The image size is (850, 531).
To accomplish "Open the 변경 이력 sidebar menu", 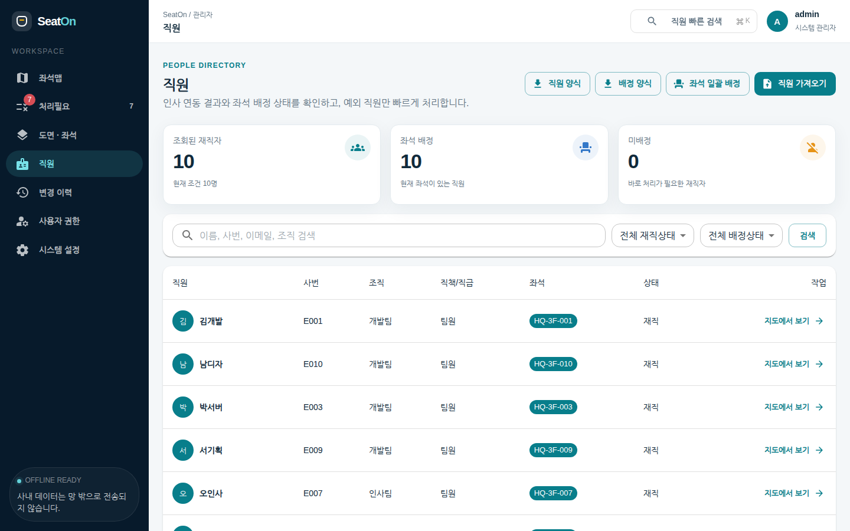I will pyautogui.click(x=74, y=192).
